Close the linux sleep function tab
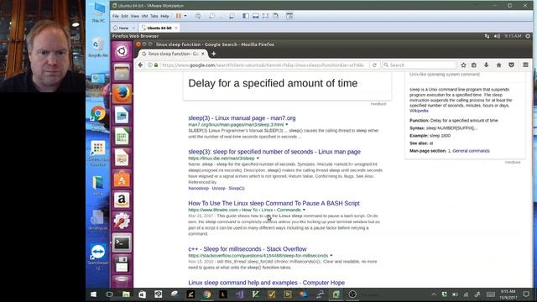The width and height of the screenshot is (537, 302). 203,54
